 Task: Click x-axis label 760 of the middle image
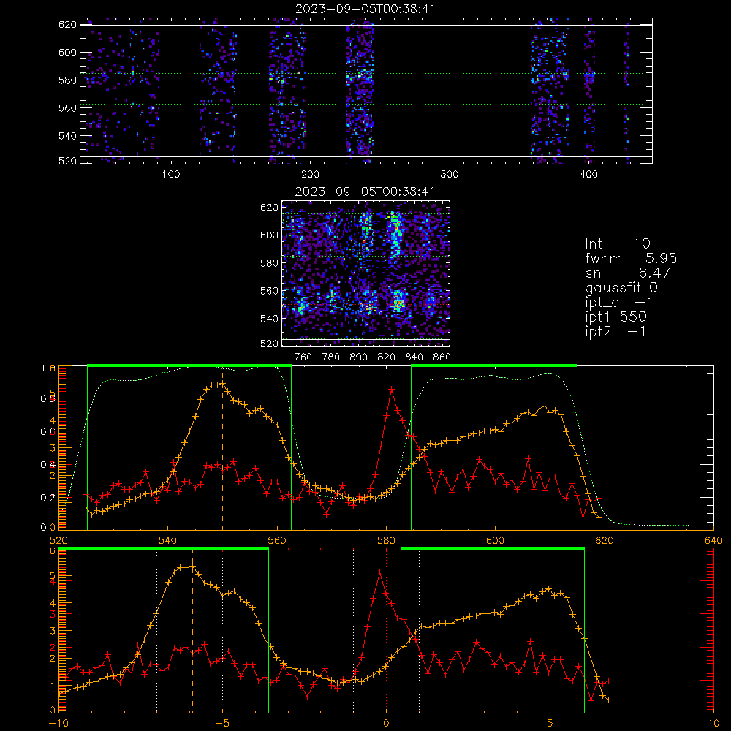[x=303, y=357]
